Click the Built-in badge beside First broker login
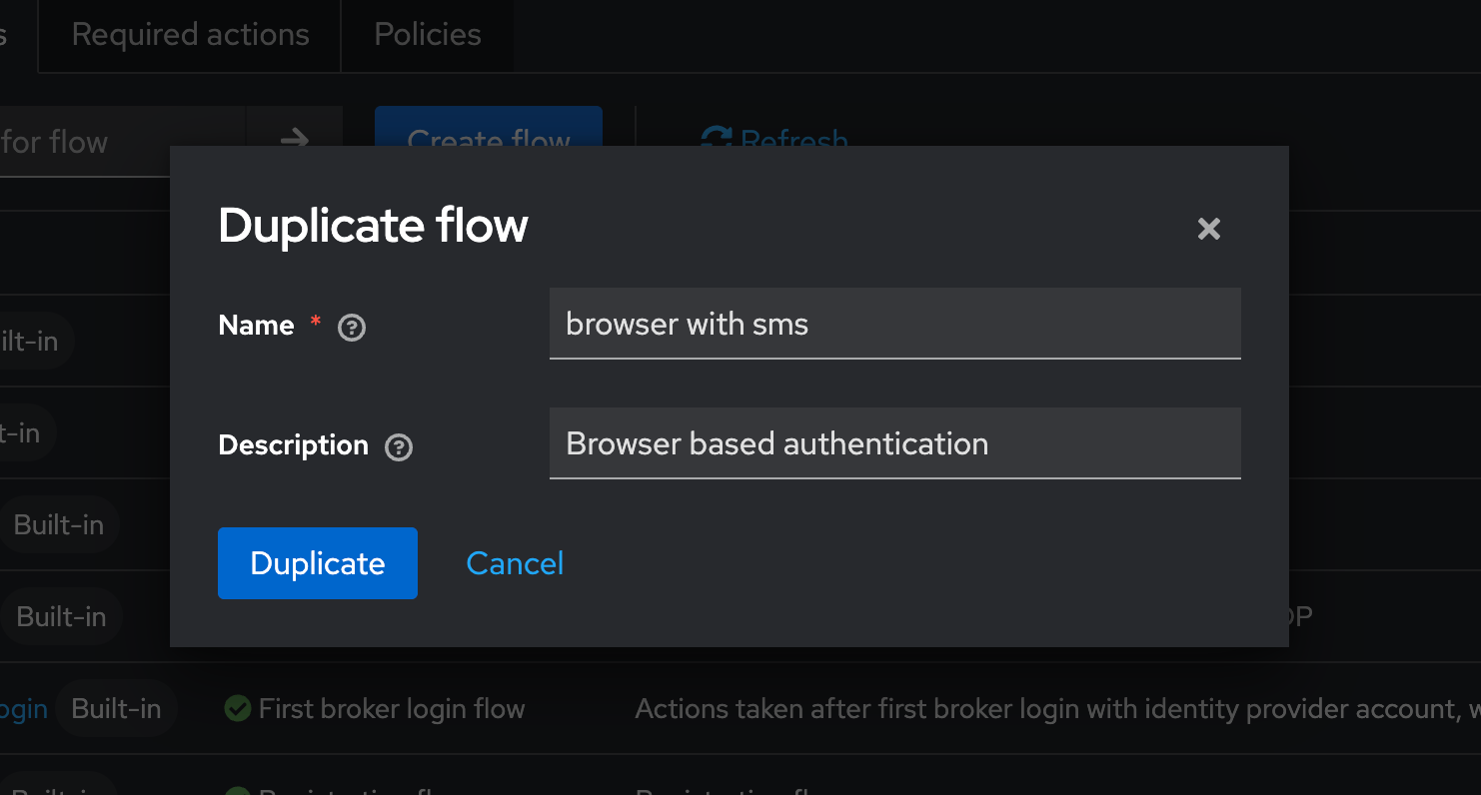Viewport: 1481px width, 795px height. click(116, 708)
